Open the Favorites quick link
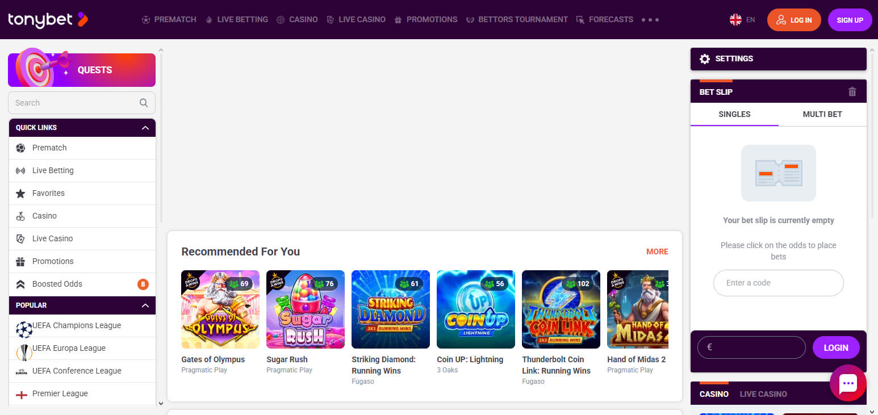Viewport: 878px width, 415px height. 82,193
